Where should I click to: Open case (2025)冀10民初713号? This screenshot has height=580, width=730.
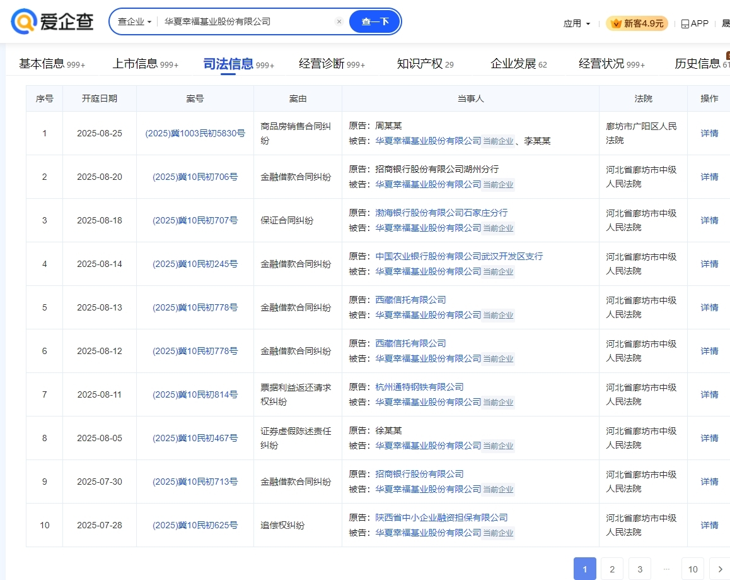tap(195, 482)
